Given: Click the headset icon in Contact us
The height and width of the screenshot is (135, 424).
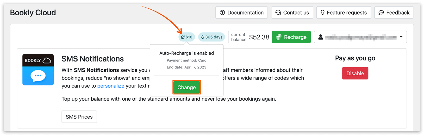Looking at the screenshot, I should pyautogui.click(x=278, y=13).
